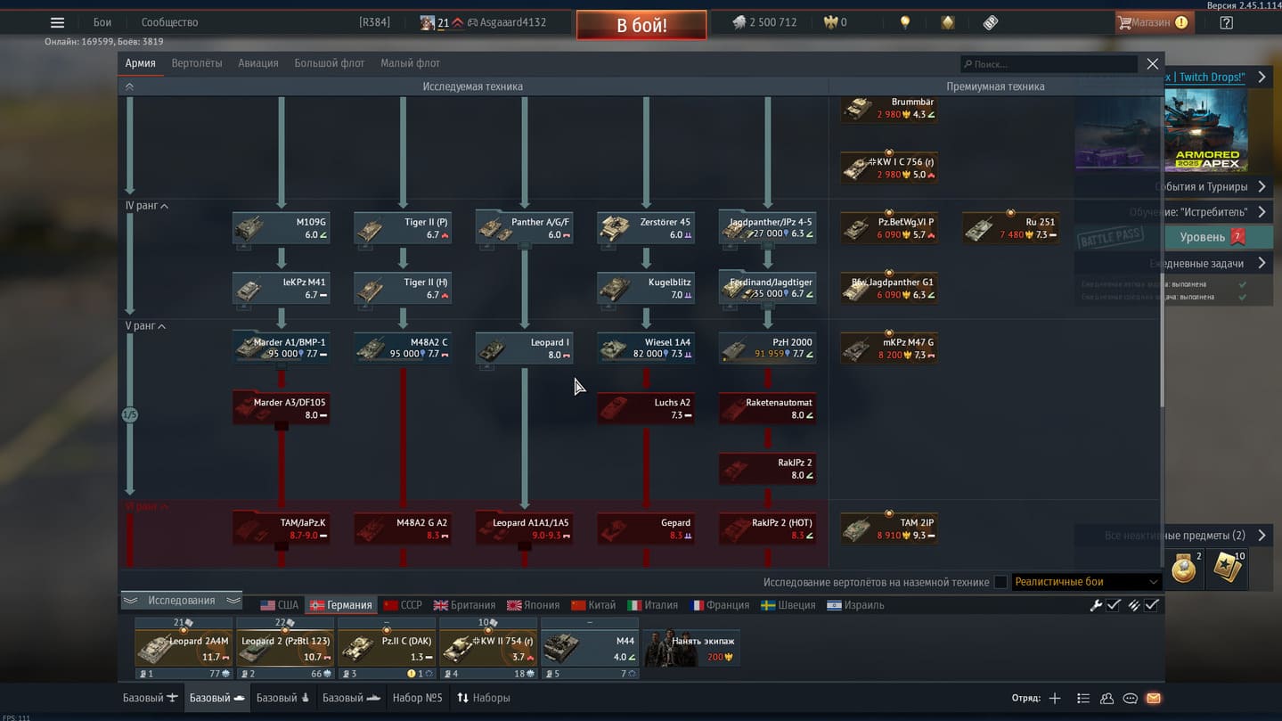The width and height of the screenshot is (1282, 721).
Task: Open the ticket icon in the top bar
Action: 990,22
